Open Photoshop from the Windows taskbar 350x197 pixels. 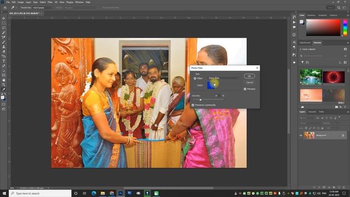(x=120, y=193)
